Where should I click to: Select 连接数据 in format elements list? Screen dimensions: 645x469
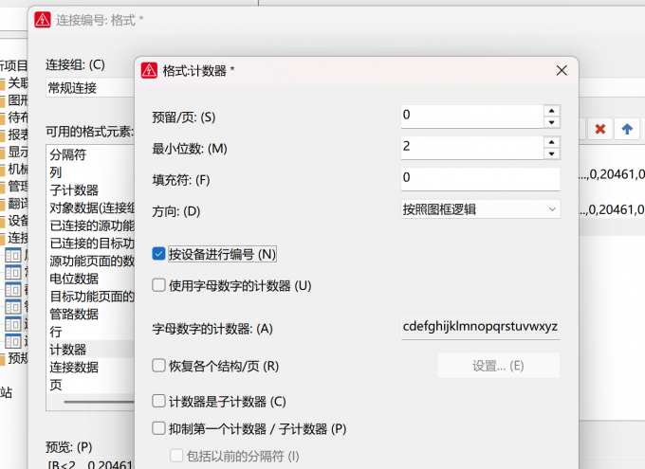tap(74, 367)
